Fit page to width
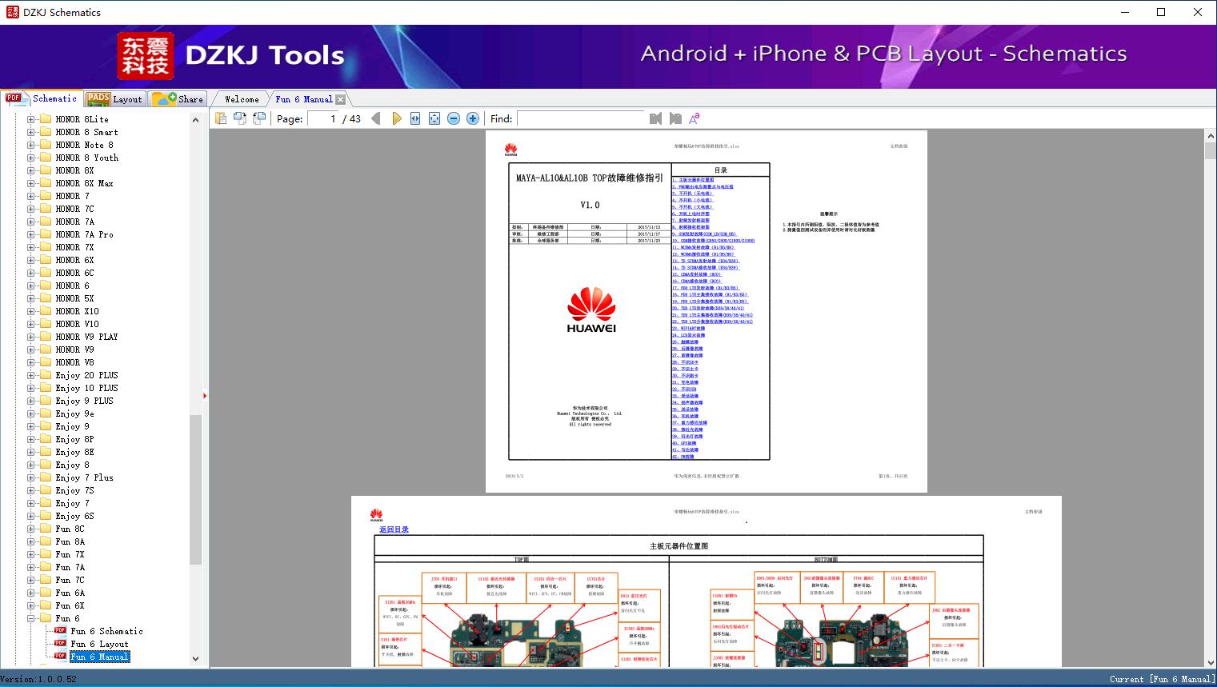Viewport: 1217px width, 687px height. (415, 118)
